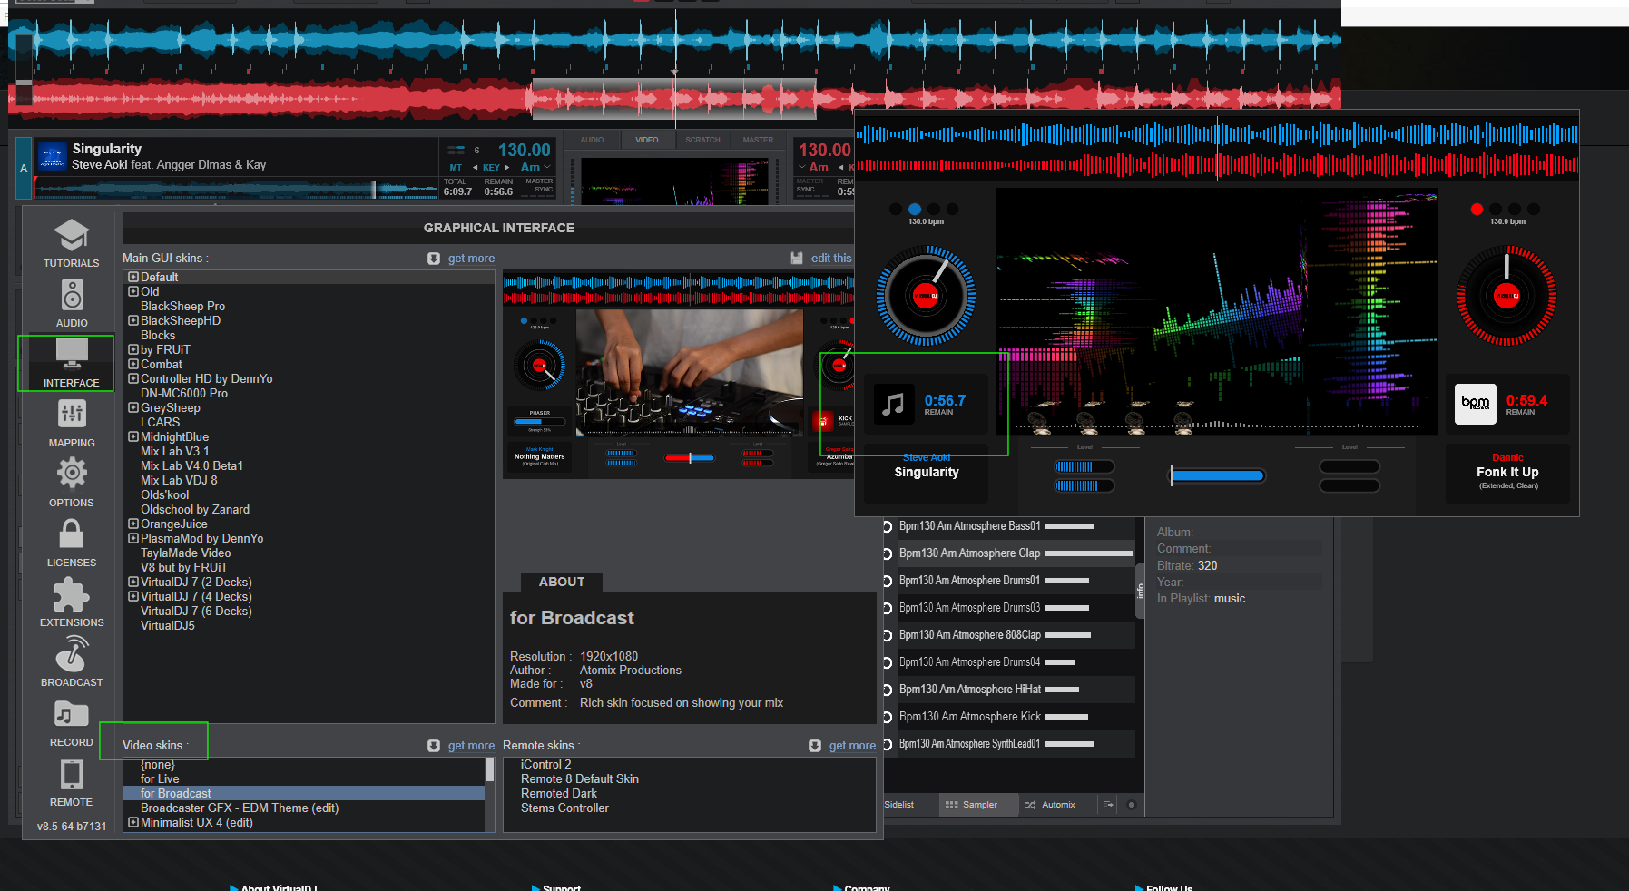This screenshot has width=1629, height=891.
Task: Click the sampler record dot icon
Action: [1132, 805]
